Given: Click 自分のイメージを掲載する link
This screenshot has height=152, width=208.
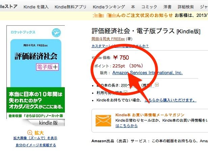Looking at the screenshot, I should [36, 145].
